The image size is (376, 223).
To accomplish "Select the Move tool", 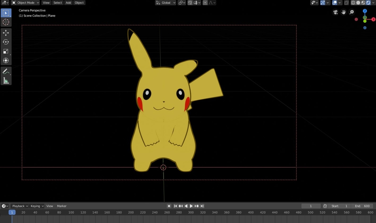I will point(6,33).
